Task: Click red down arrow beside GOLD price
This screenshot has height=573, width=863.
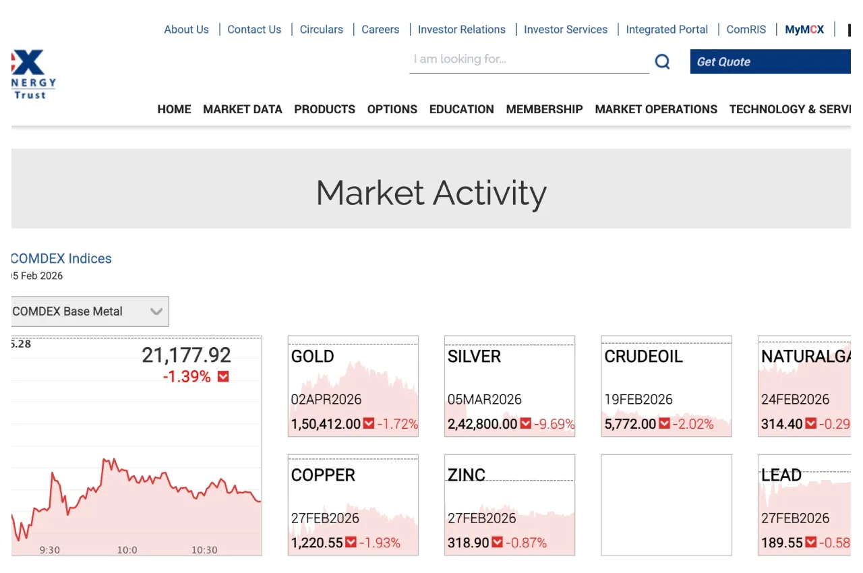Action: (x=369, y=424)
